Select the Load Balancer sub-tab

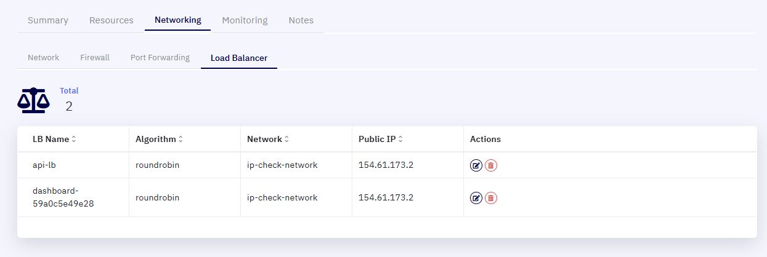coord(239,58)
